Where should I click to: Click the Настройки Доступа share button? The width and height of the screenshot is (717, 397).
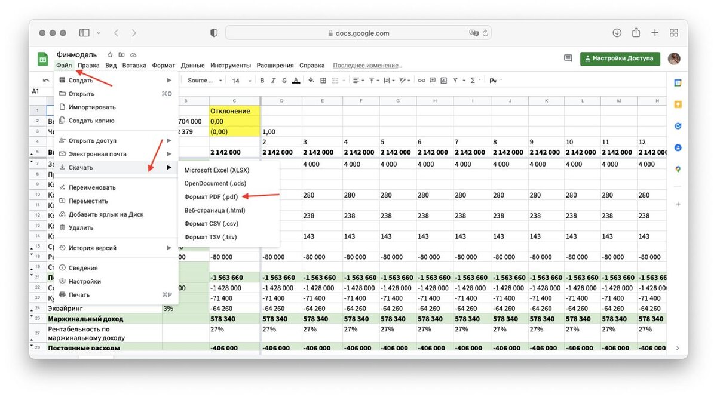click(620, 59)
